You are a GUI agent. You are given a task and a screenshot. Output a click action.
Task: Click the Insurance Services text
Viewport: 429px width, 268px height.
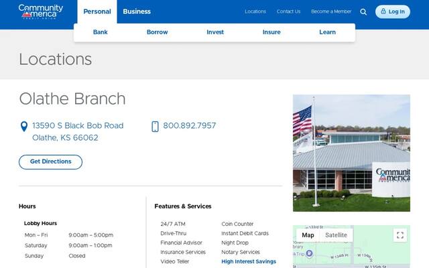pos(183,252)
